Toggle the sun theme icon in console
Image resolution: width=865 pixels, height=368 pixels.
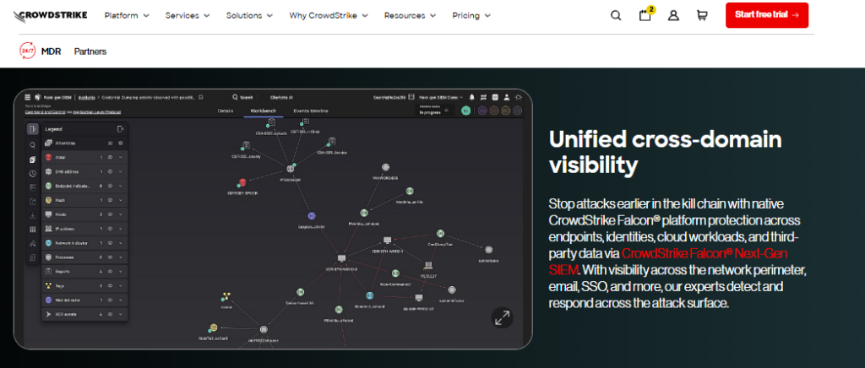(x=518, y=97)
